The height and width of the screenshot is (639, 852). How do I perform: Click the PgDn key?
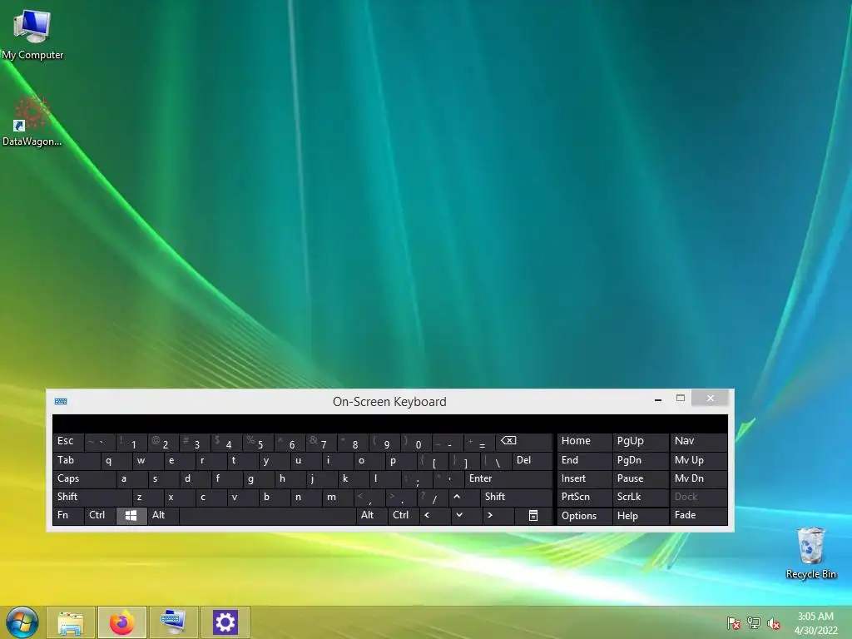pyautogui.click(x=641, y=461)
